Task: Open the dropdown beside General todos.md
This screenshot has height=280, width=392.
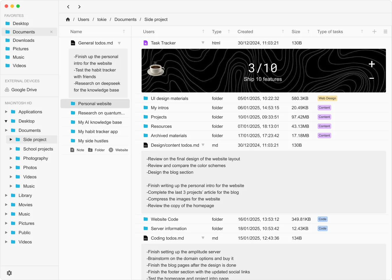Action: [x=119, y=43]
